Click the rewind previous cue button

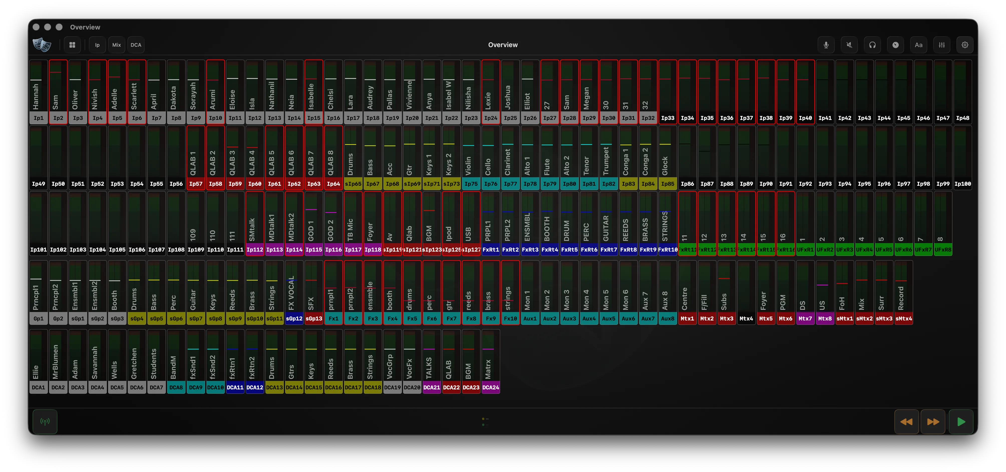(907, 422)
